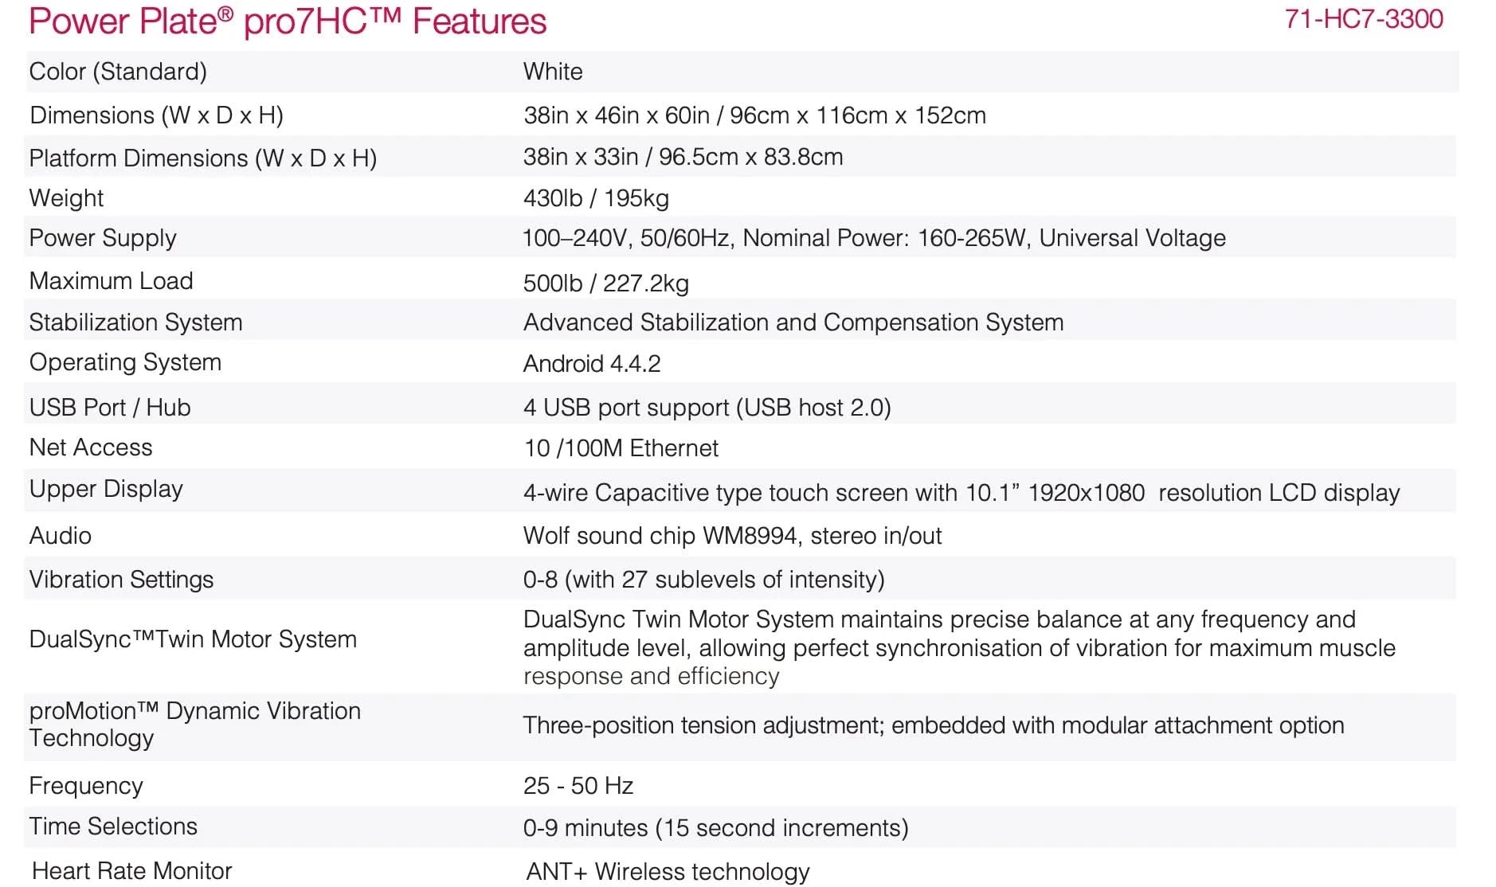Click the USB Port / Hub label
The image size is (1496, 887).
click(110, 408)
